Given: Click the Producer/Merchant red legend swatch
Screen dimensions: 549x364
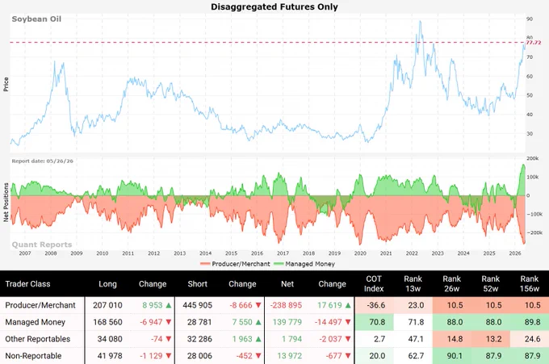Looking at the screenshot, I should [x=205, y=264].
